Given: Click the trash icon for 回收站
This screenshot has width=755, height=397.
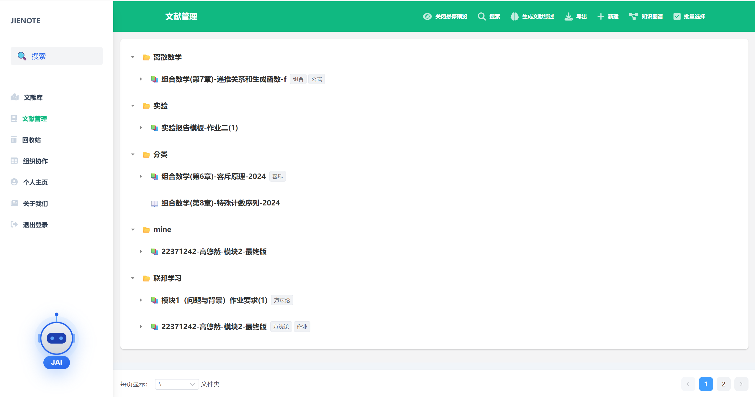Looking at the screenshot, I should 14,139.
